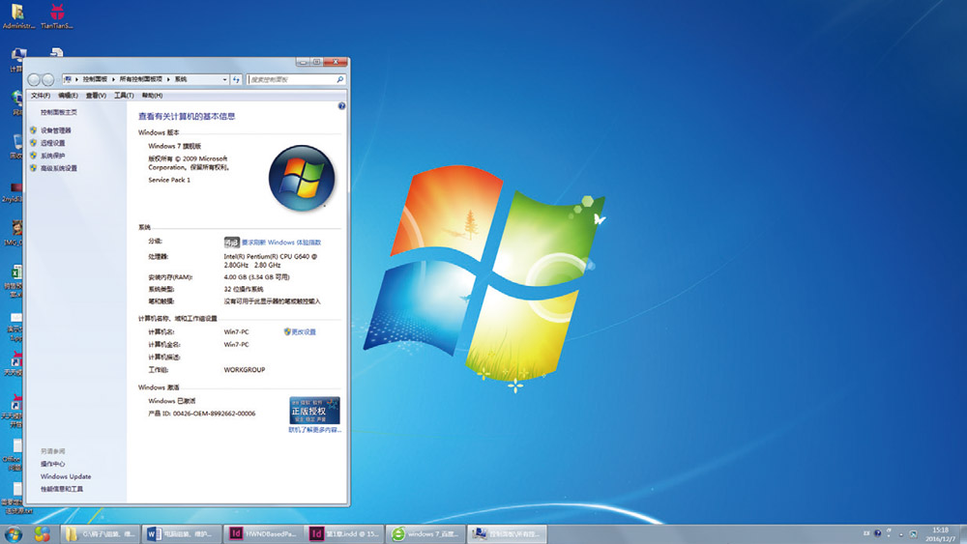Switch to HWNDBasedPa... InDesign taskbar button
This screenshot has width=967, height=544.
[x=263, y=534]
